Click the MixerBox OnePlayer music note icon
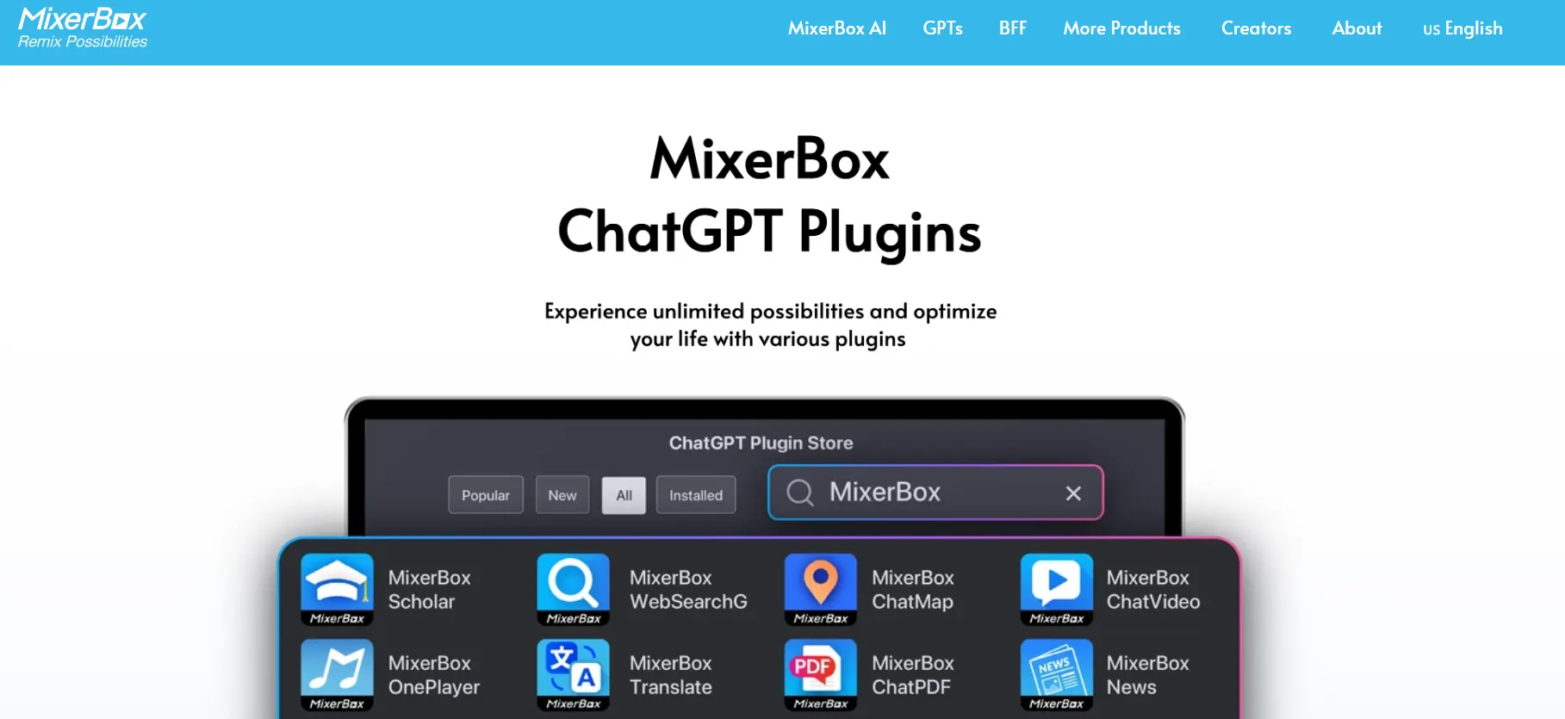The width and height of the screenshot is (1565, 719). click(x=338, y=674)
